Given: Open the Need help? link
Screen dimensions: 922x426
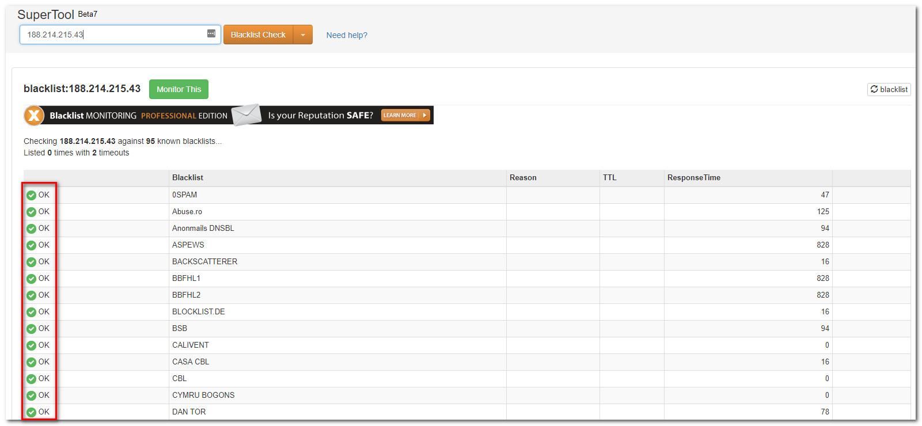Looking at the screenshot, I should 347,35.
